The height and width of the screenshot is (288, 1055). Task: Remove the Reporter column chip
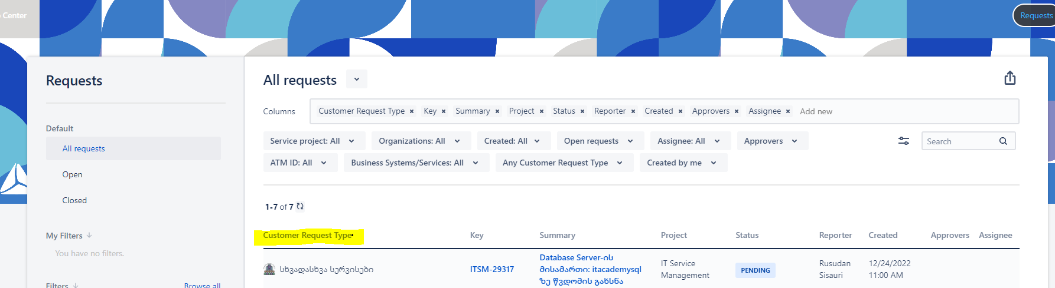point(633,111)
